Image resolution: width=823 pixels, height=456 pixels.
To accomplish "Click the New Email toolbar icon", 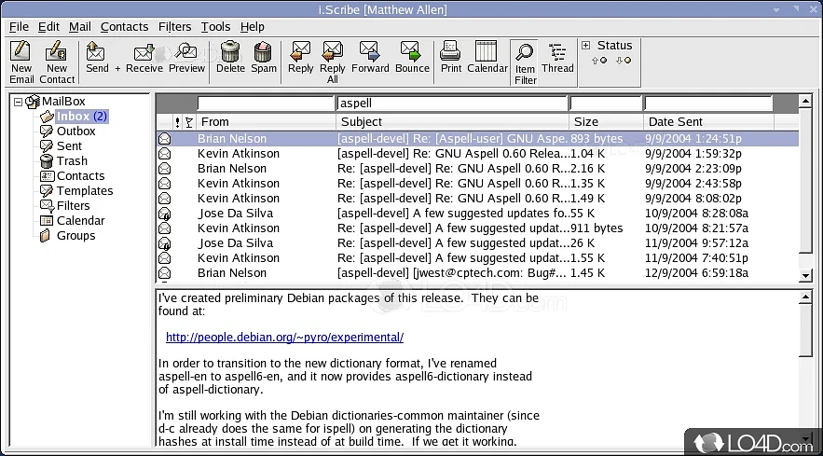I will (21, 62).
